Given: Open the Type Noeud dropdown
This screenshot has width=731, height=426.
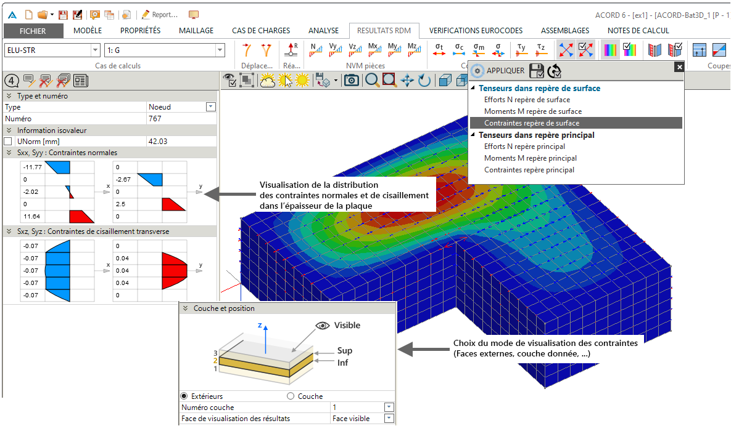Looking at the screenshot, I should [x=211, y=107].
